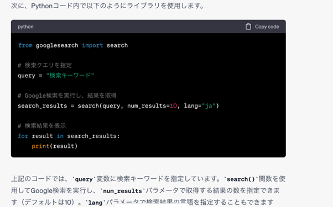333x207 pixels.
Task: Click the print(result) statement
Action: pyautogui.click(x=55, y=146)
